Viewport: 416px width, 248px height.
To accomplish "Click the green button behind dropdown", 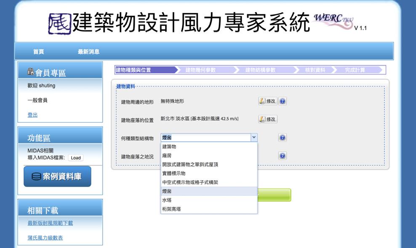I will (274, 195).
